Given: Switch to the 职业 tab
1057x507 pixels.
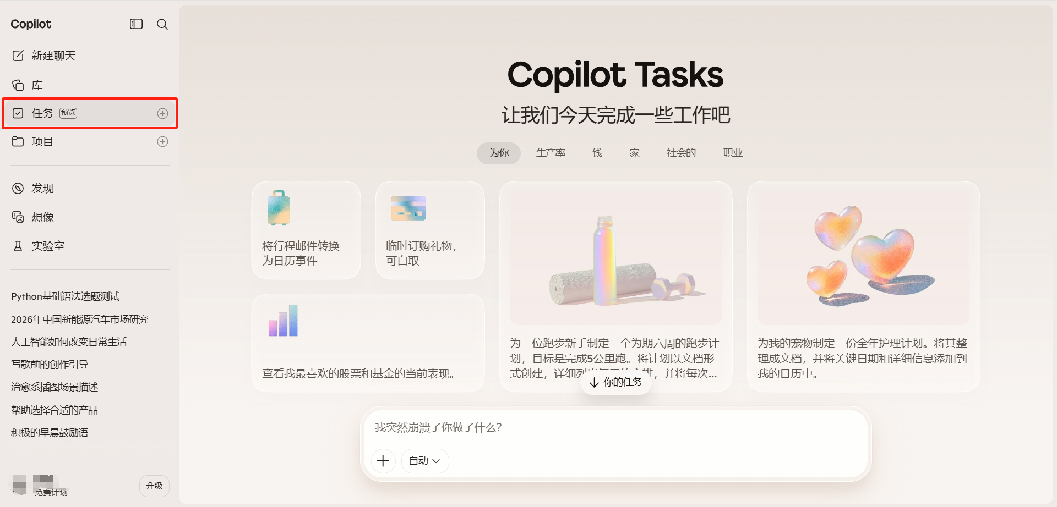Looking at the screenshot, I should 733,153.
